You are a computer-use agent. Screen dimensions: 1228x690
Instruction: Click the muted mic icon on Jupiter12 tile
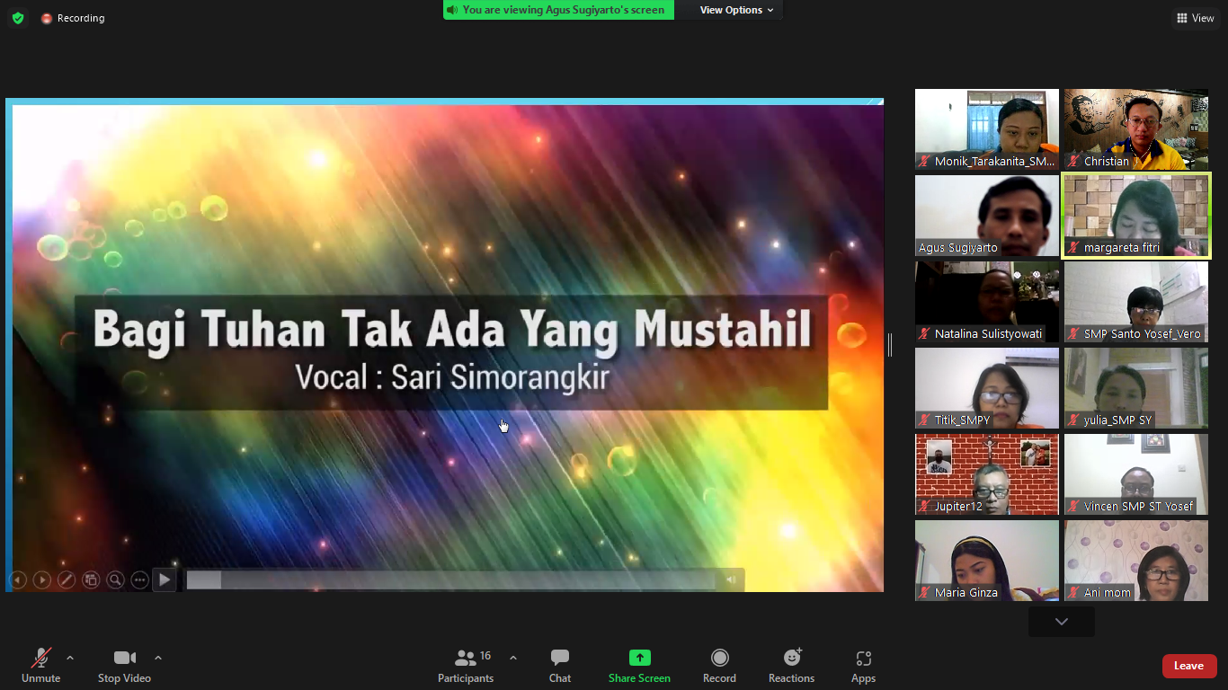tap(924, 507)
